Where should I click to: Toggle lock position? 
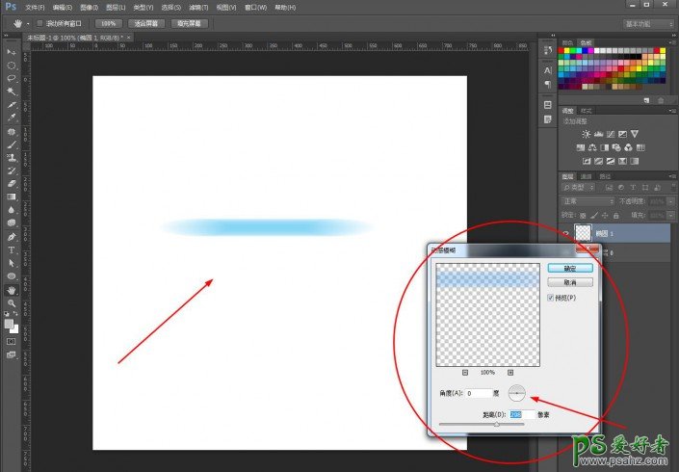[x=605, y=215]
